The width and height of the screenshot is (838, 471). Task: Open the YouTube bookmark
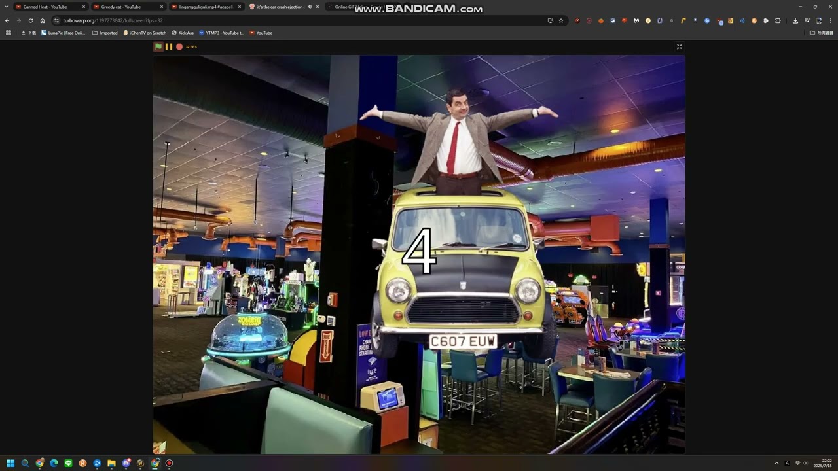point(261,33)
